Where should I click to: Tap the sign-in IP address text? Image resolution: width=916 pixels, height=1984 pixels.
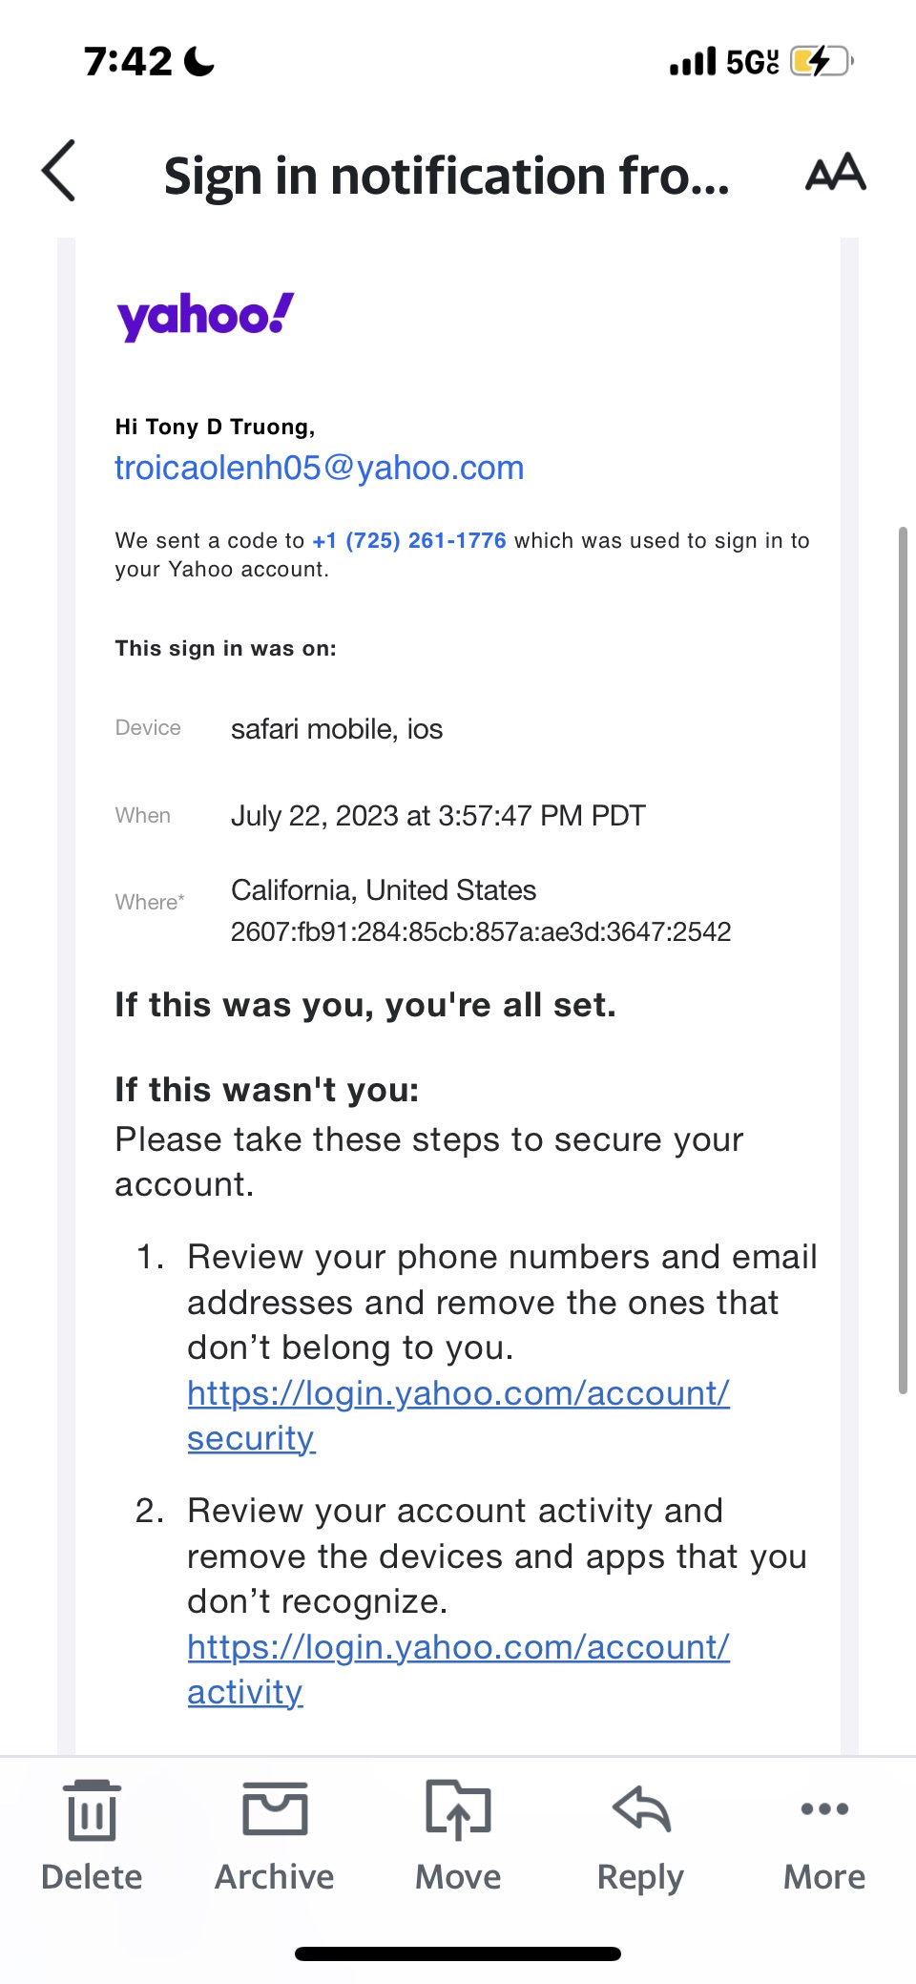(x=481, y=931)
